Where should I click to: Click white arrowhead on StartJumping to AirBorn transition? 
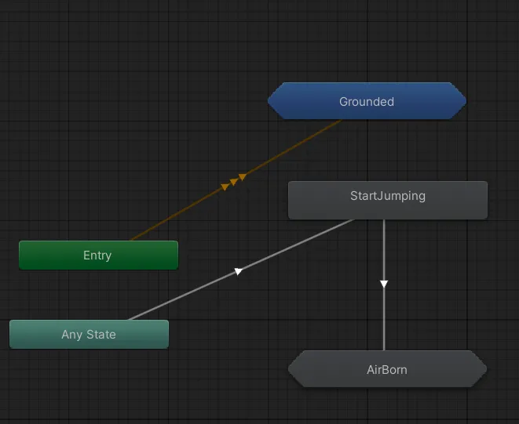(x=384, y=284)
